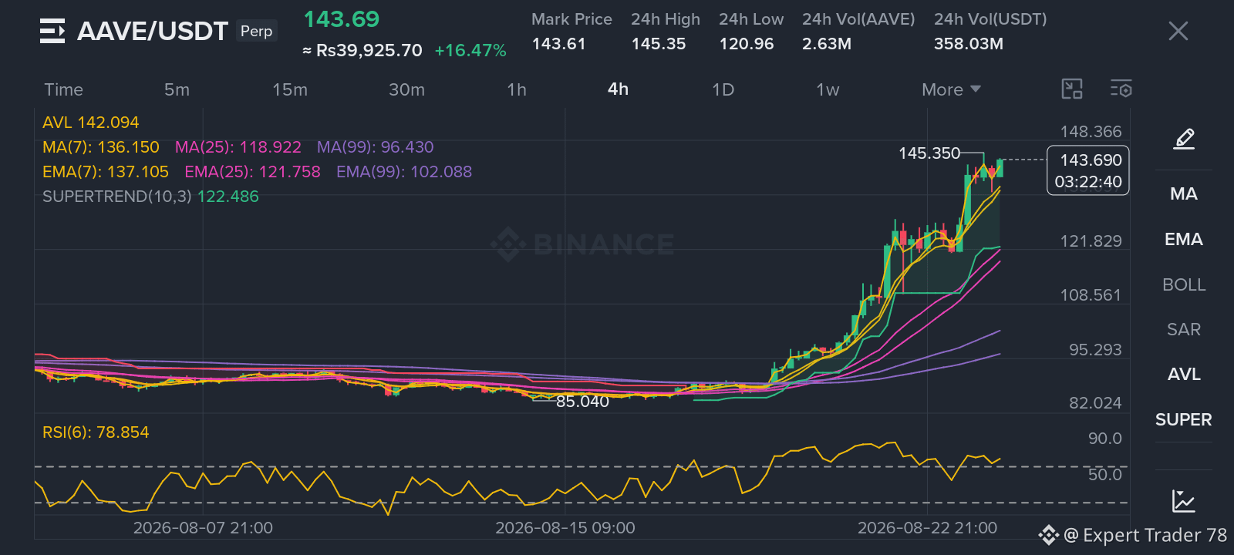The height and width of the screenshot is (555, 1234).
Task: Click the Binance logo watermark by username
Action: (x=1048, y=535)
